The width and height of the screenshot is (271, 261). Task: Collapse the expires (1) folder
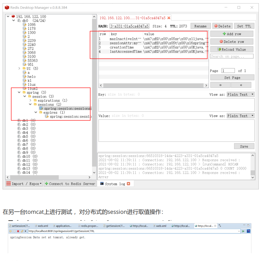[x=36, y=113]
